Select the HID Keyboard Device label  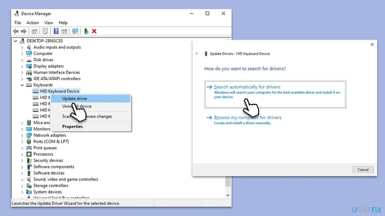pyautogui.click(x=60, y=91)
